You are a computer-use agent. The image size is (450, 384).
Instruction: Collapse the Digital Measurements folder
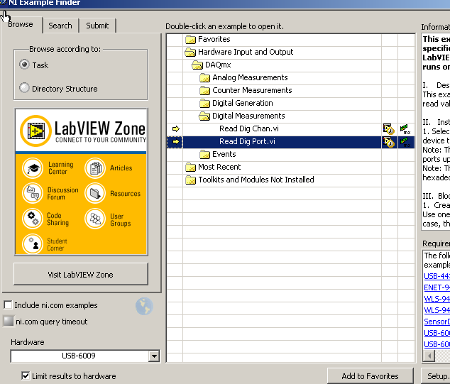click(204, 116)
